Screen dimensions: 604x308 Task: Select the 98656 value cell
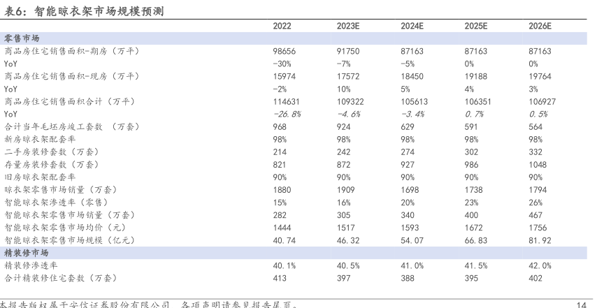click(285, 52)
